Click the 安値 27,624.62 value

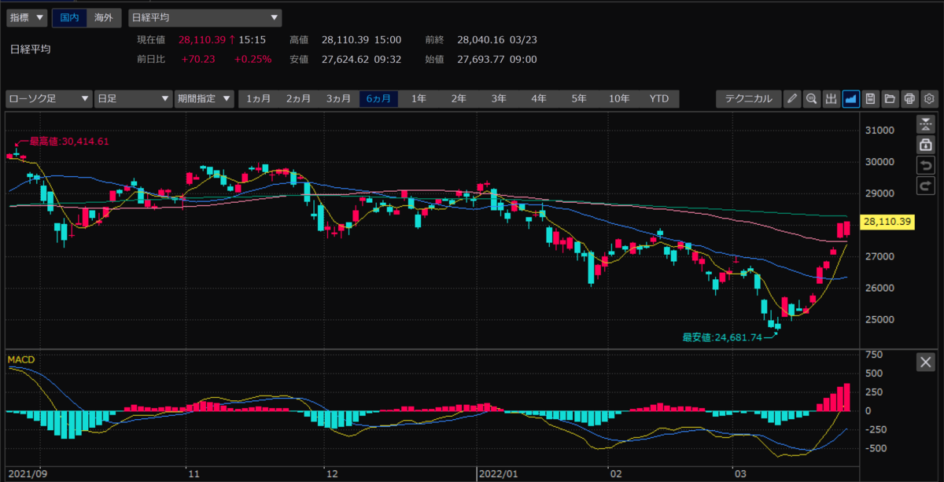(x=345, y=59)
